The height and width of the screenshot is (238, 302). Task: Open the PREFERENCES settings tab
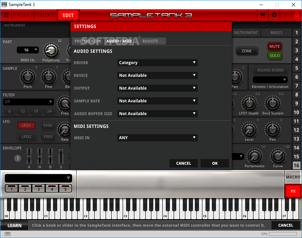[88, 41]
